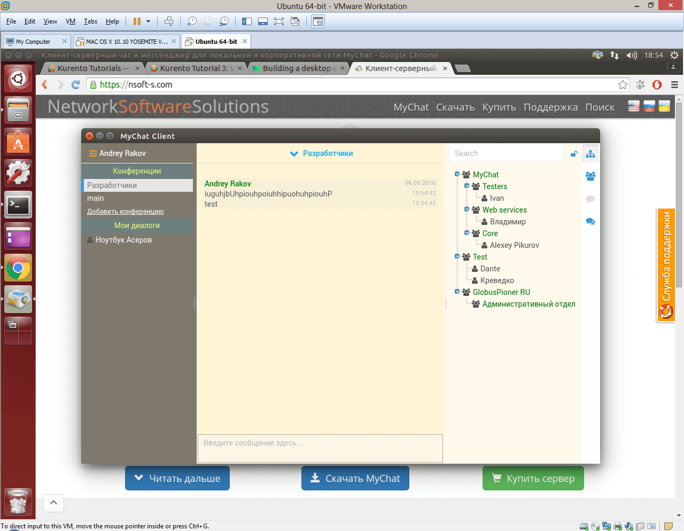Open the VM menu

pos(71,21)
